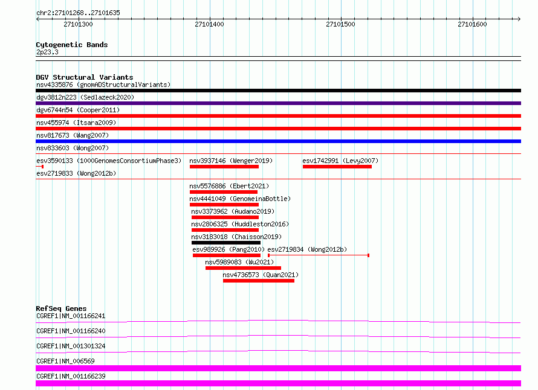This screenshot has height=390, width=538.
Task: Open variant nsv2806325 (Huddleston2016)
Action: click(240, 224)
